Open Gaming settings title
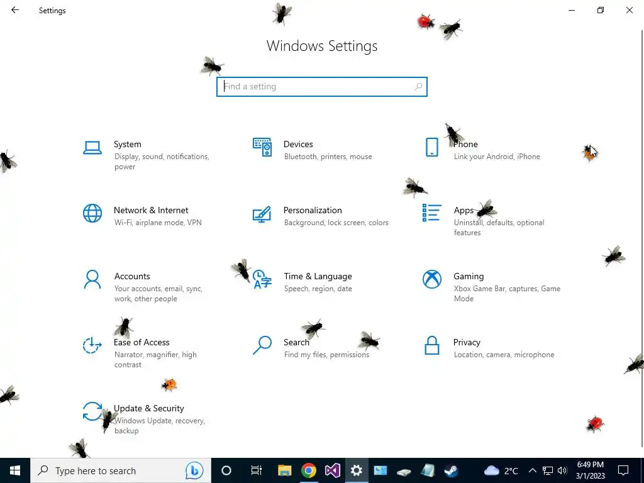The width and height of the screenshot is (644, 483). tap(469, 277)
